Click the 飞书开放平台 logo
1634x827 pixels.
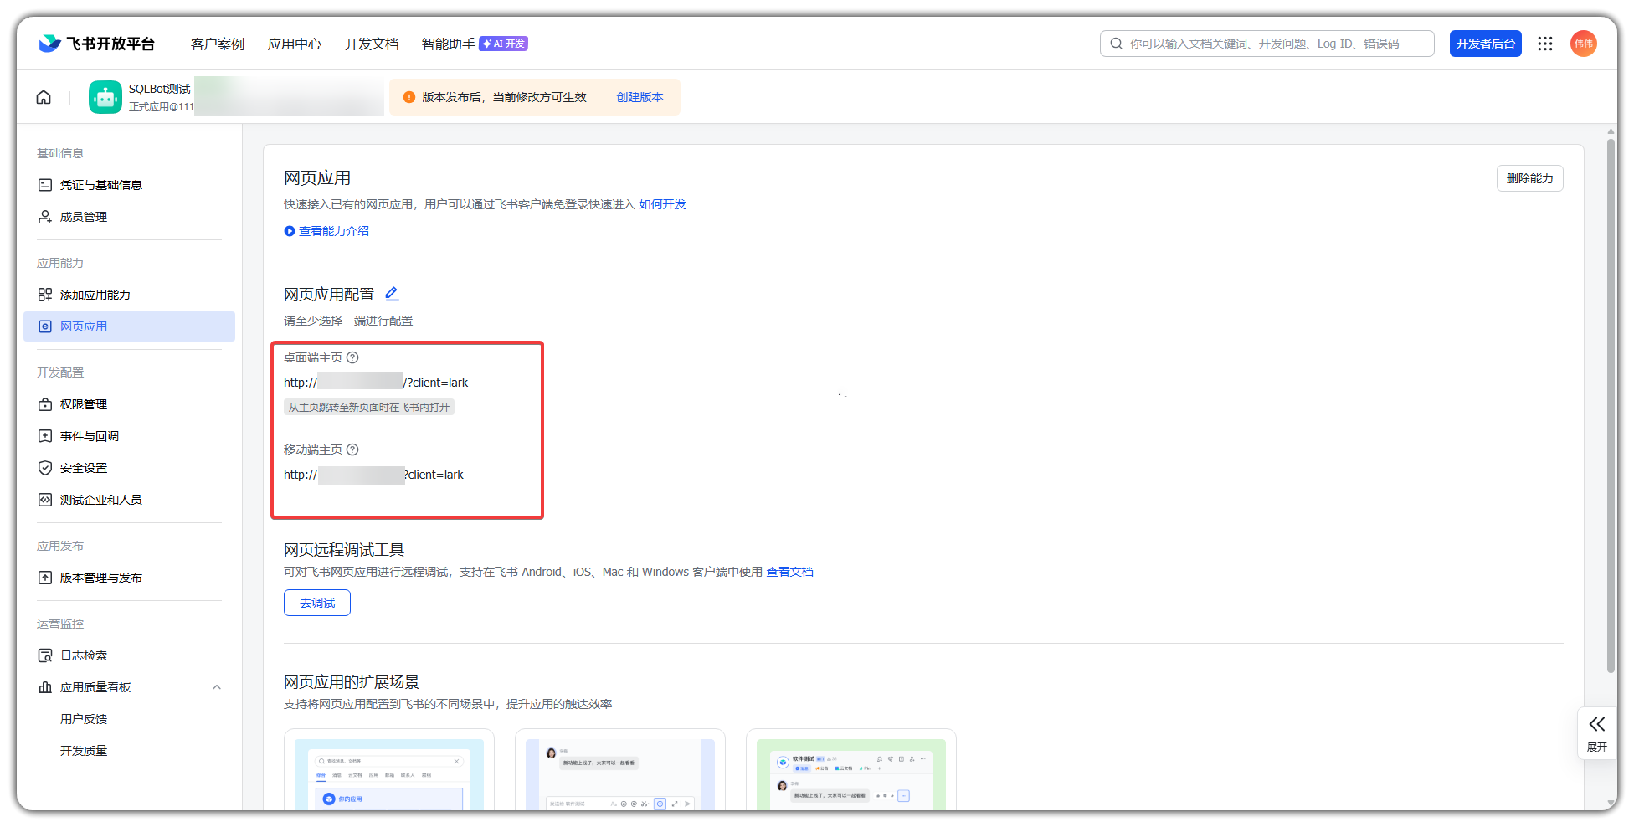97,44
